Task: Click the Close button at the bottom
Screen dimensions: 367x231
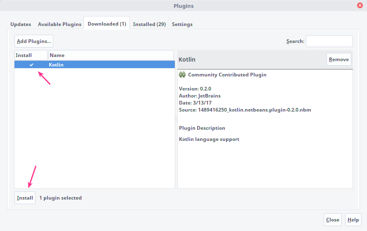Action: click(333, 220)
